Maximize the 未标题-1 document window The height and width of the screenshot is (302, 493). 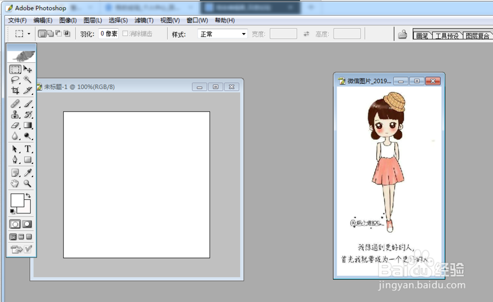click(x=216, y=87)
